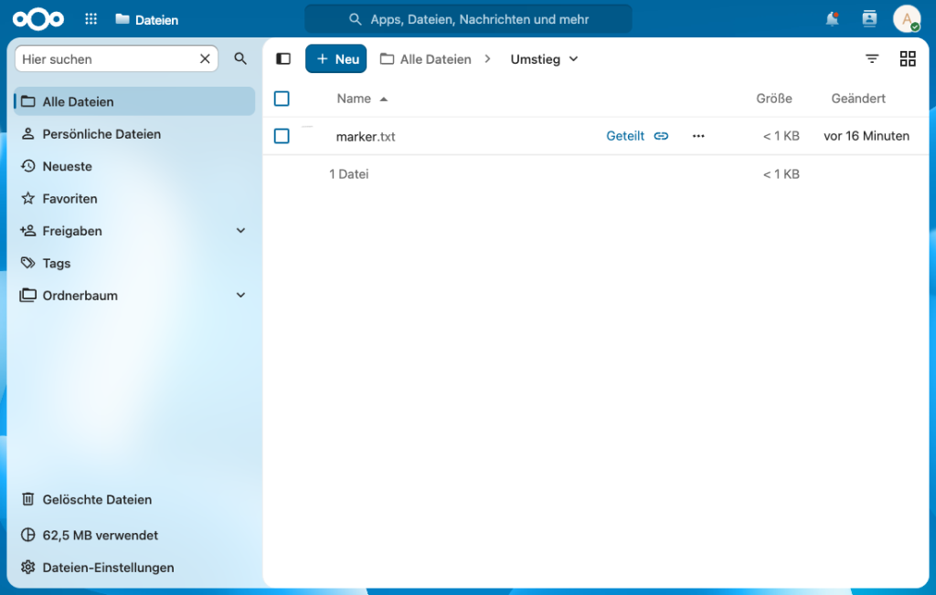Clear the 'Hier suchen' field with the X

click(205, 59)
